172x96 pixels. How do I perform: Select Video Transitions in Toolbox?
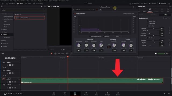click(x=8, y=17)
